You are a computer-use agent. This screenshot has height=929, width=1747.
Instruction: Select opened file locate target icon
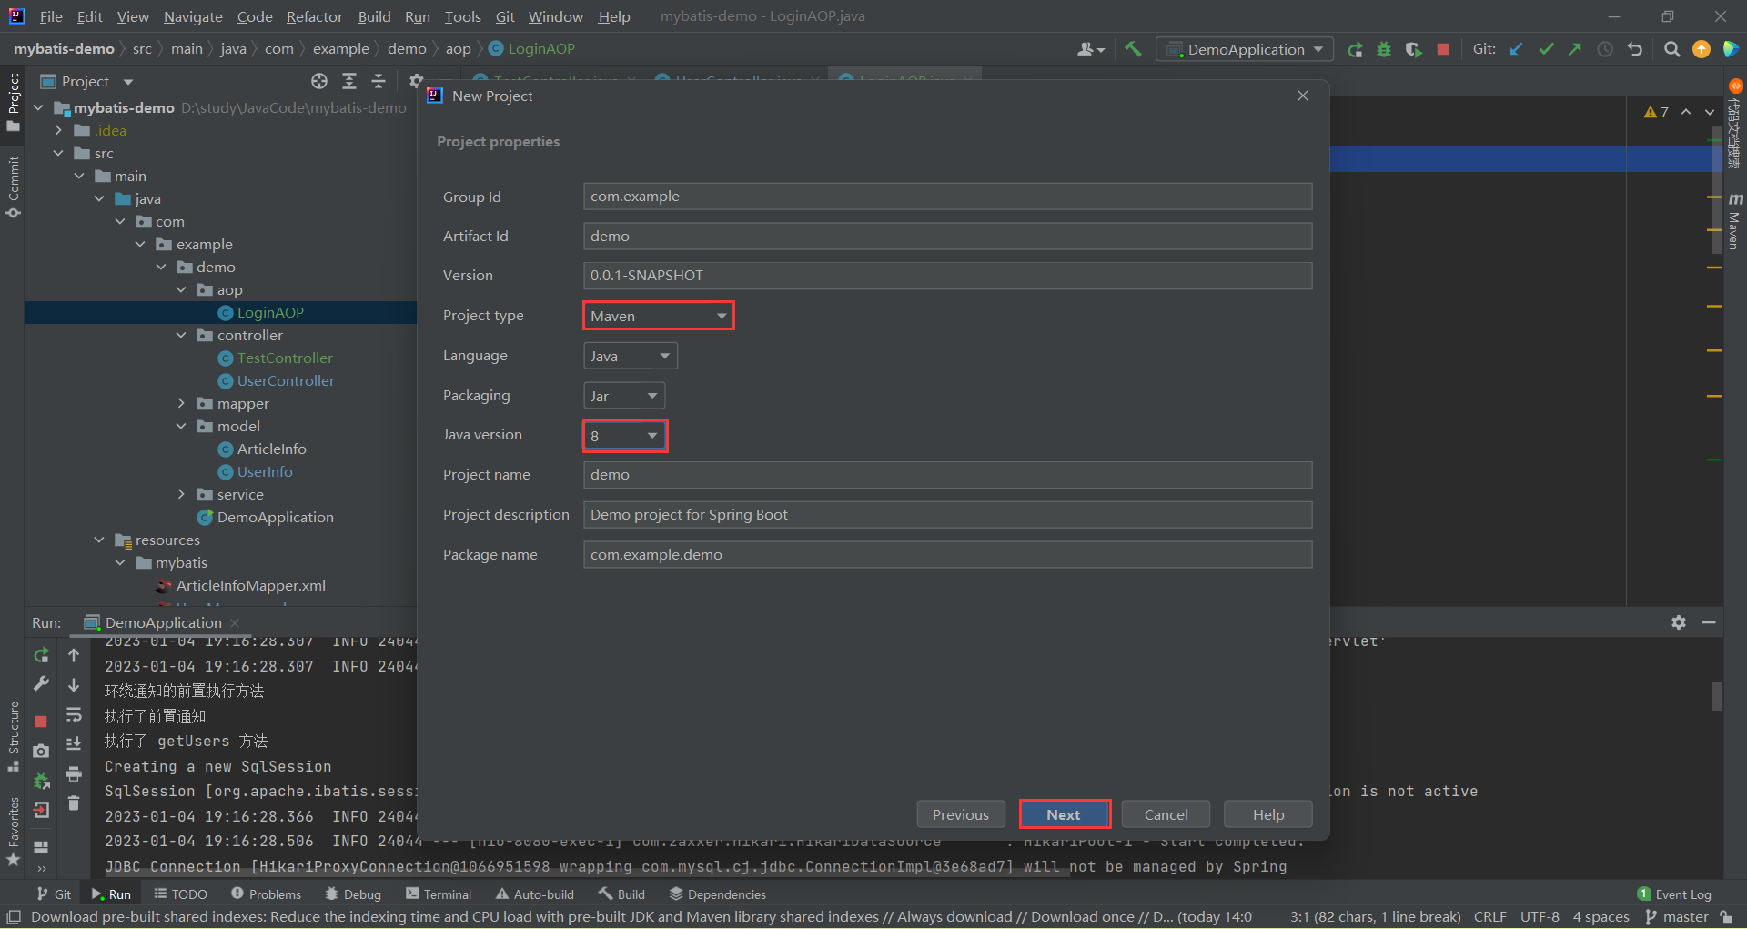[319, 81]
